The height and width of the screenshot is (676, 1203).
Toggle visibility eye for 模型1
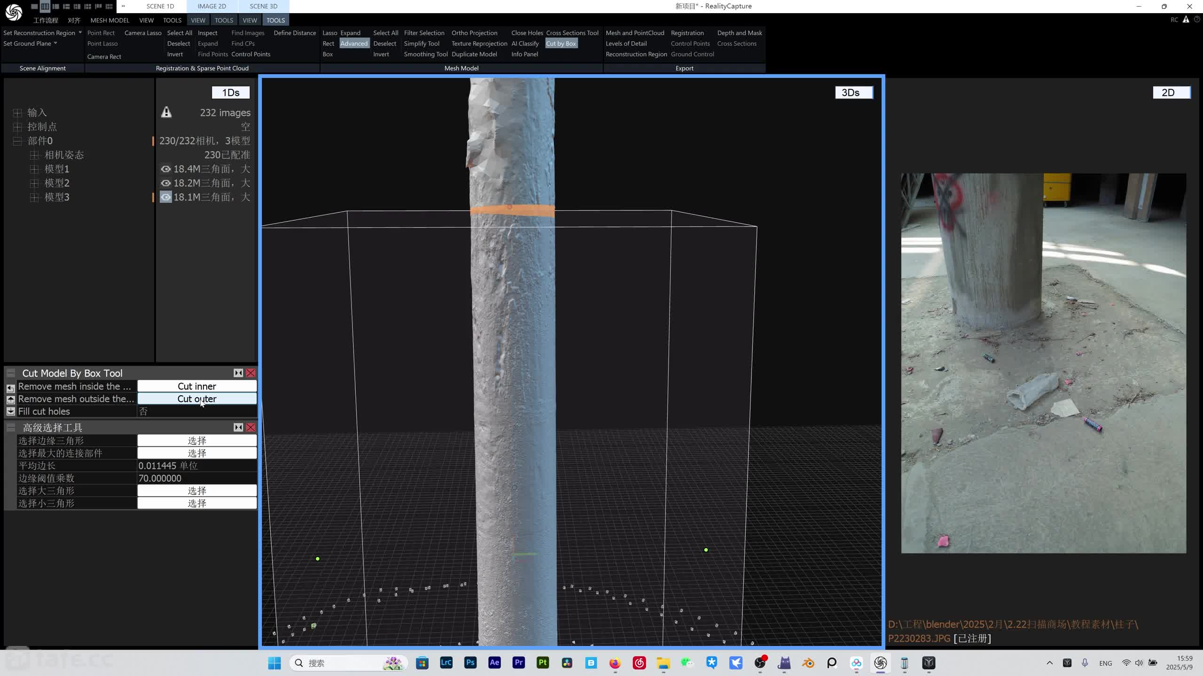166,169
